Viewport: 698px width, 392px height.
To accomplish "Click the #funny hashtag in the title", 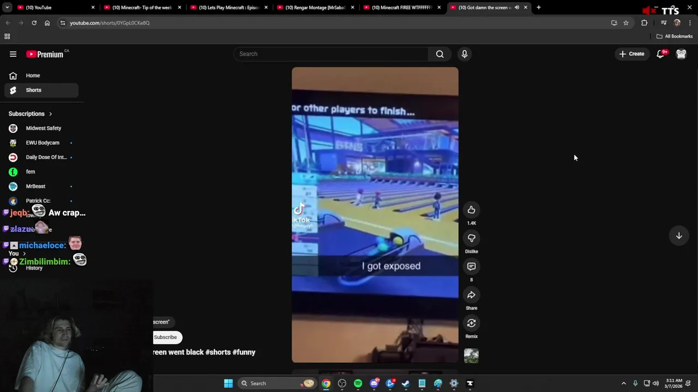I will coord(244,352).
